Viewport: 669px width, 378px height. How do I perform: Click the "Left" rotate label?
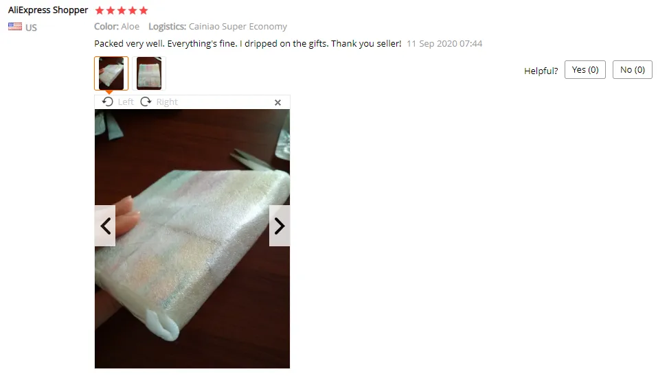[126, 102]
